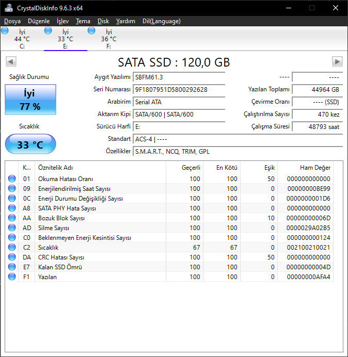Click status orb of Kalan SSD Ömrü row

(x=12, y=267)
